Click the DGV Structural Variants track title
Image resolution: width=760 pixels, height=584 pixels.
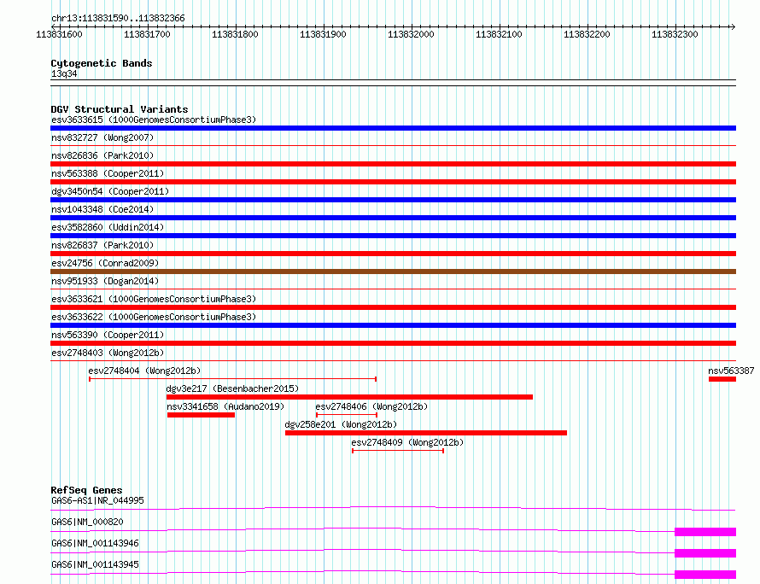120,109
